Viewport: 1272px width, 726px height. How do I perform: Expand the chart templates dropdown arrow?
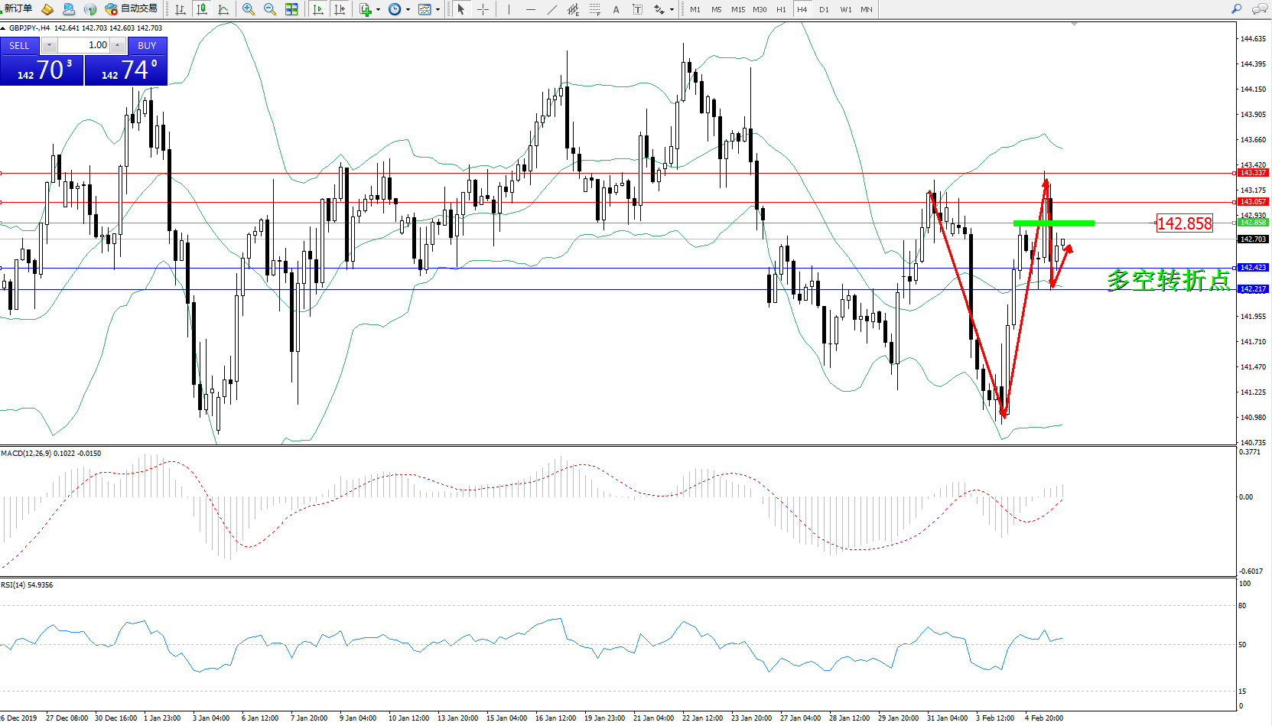coord(438,10)
